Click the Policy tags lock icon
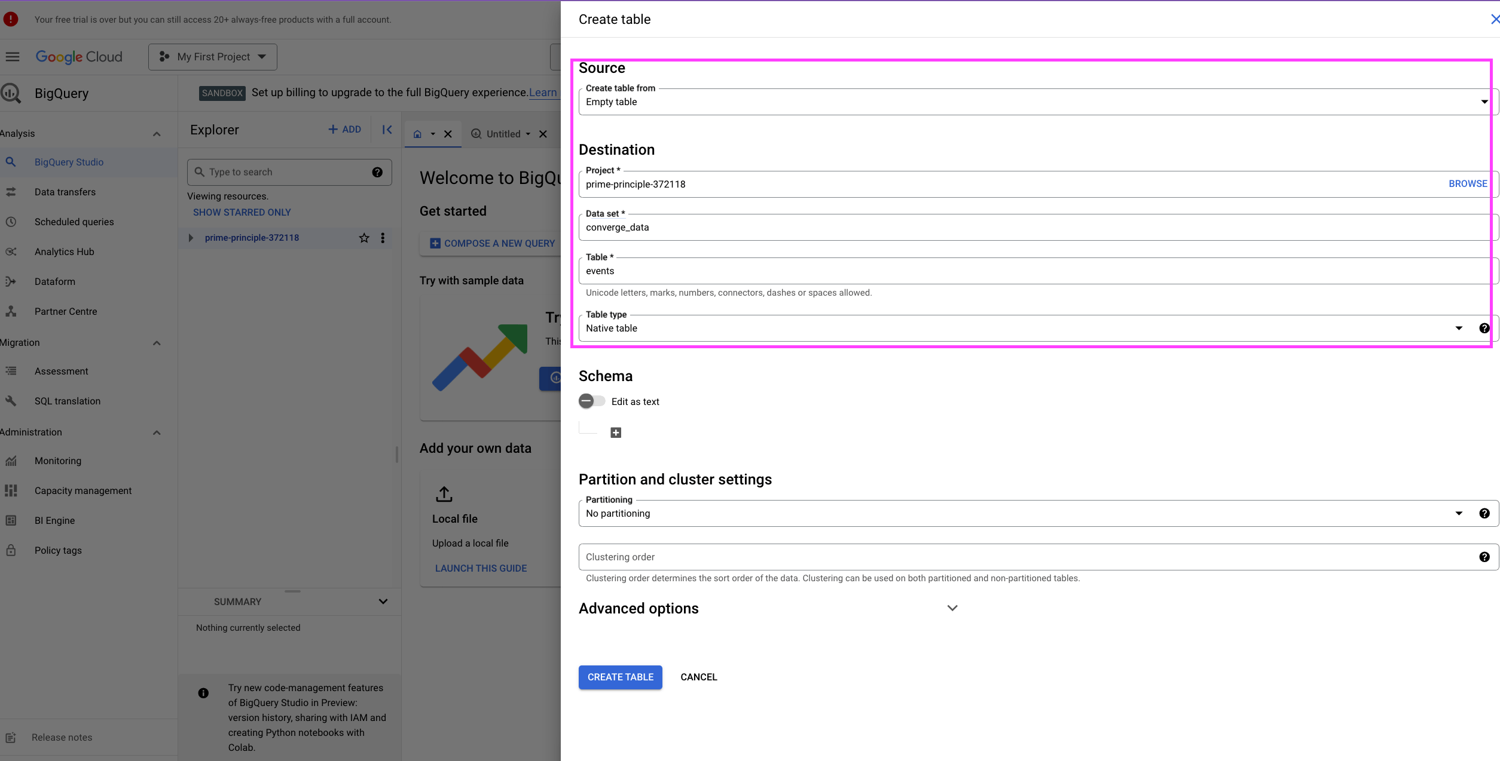 (11, 550)
